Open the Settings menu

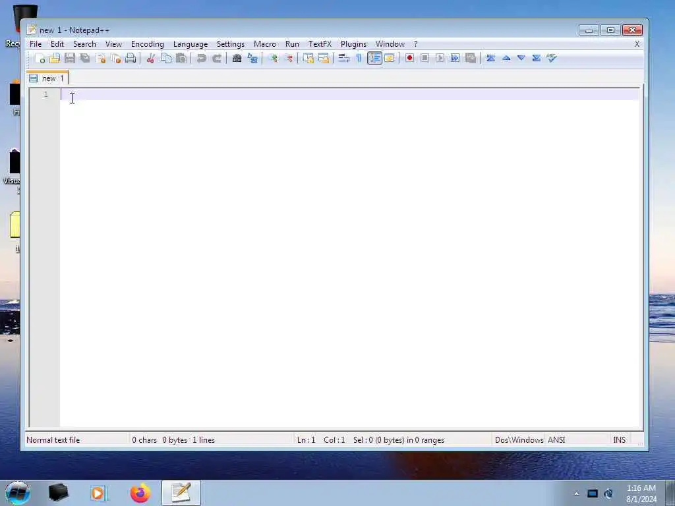[x=230, y=44]
